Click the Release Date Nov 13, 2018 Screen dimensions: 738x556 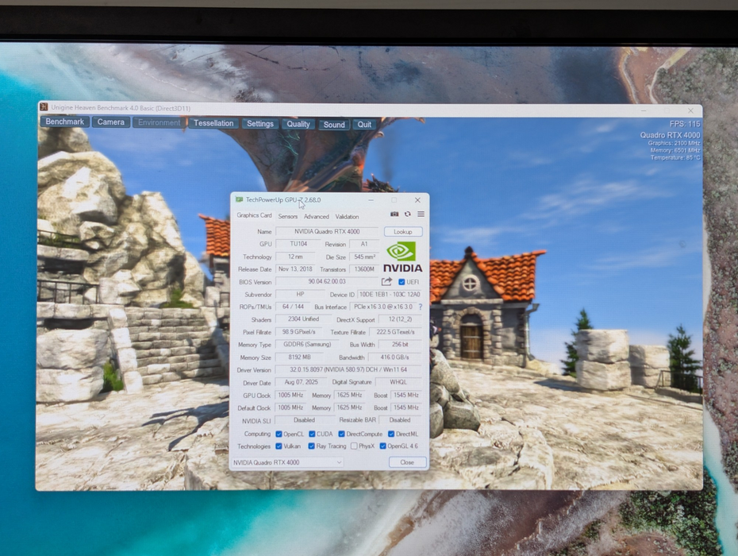[295, 269]
